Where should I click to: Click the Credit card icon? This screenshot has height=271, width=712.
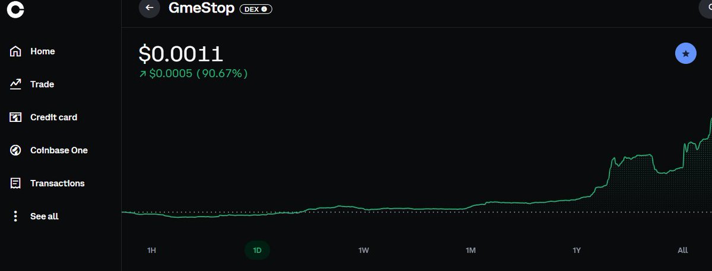point(16,117)
